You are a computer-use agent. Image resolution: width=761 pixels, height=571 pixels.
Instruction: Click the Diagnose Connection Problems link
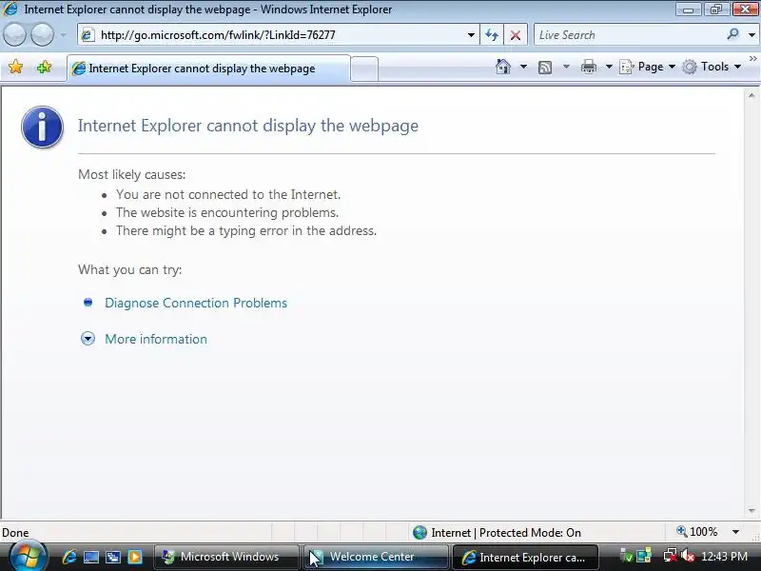(x=196, y=303)
